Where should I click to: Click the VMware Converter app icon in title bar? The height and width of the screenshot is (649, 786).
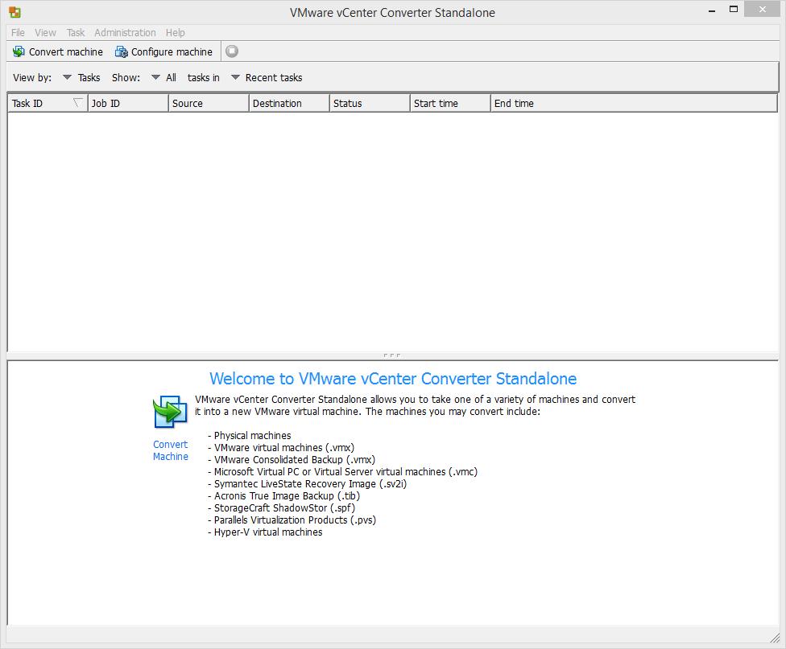click(14, 13)
